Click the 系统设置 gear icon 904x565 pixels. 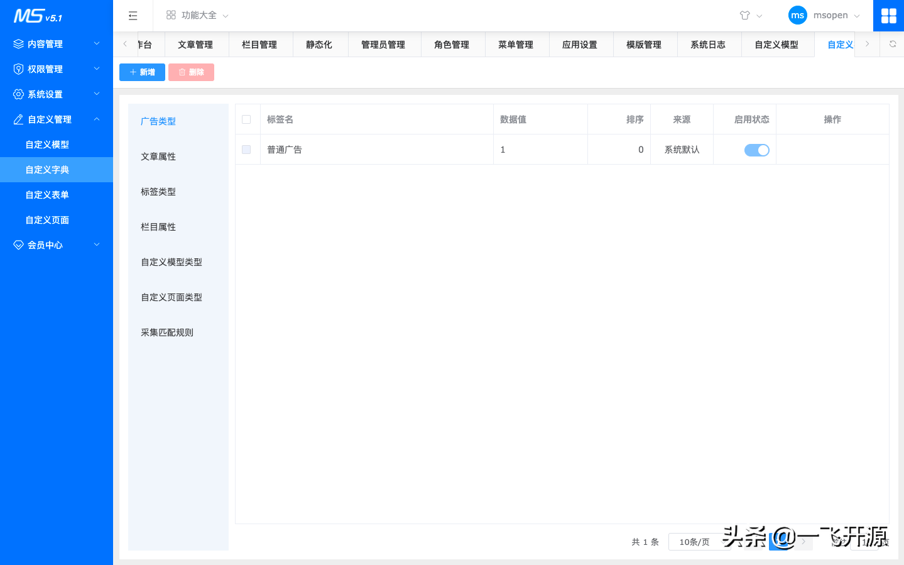[18, 94]
